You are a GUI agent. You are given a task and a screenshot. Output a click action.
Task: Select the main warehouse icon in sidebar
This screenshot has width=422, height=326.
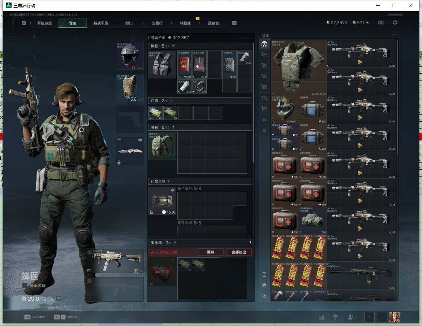point(264,44)
